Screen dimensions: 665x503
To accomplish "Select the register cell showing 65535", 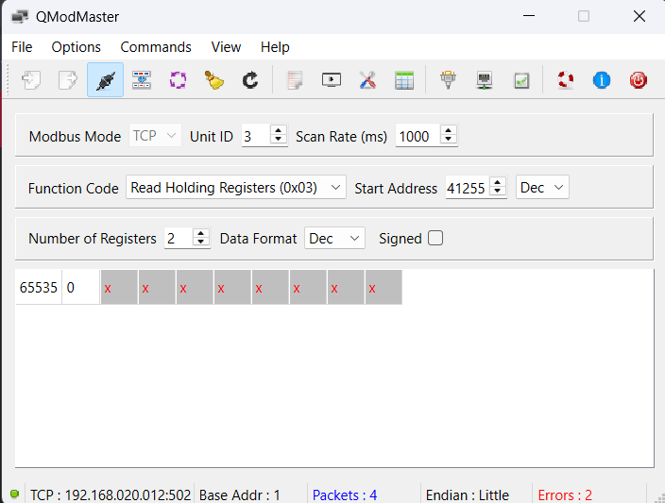I will pyautogui.click(x=39, y=287).
